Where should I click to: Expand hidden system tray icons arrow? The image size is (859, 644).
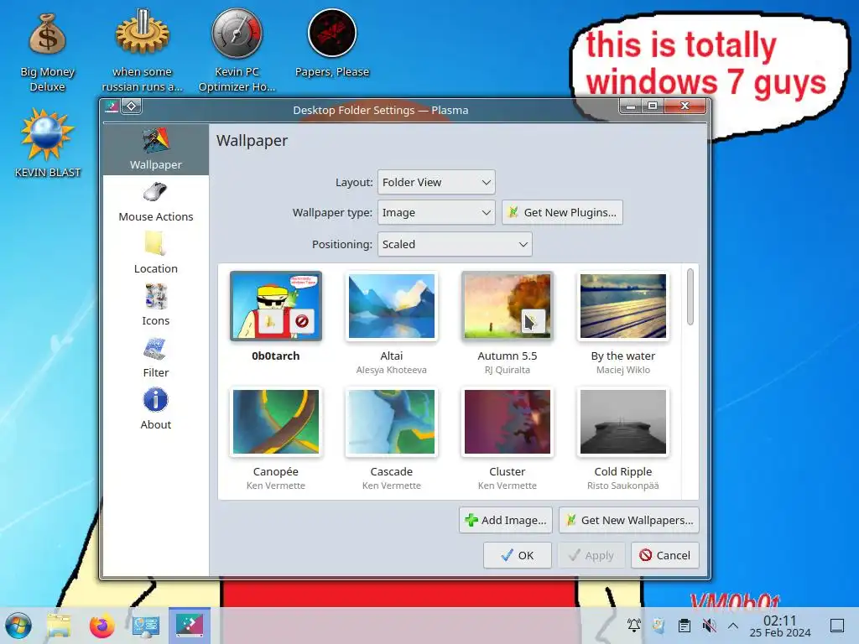pyautogui.click(x=733, y=626)
